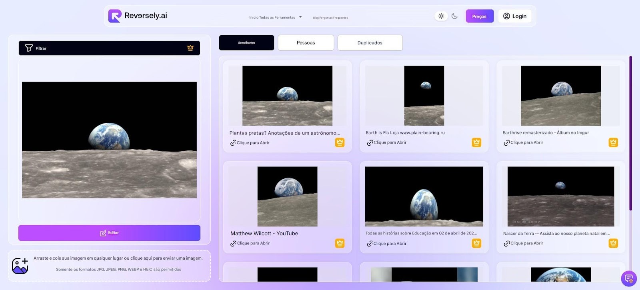Select the Semelhantes tab
Viewport: 640px width, 290px height.
click(246, 43)
